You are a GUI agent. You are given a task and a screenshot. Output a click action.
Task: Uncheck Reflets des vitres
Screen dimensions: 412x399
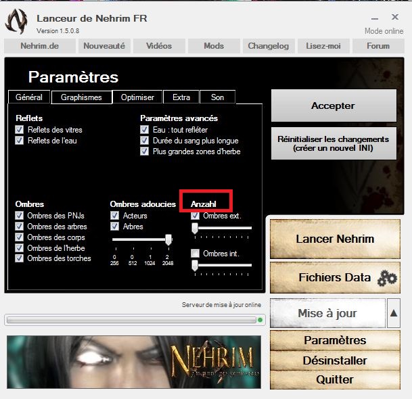coord(19,129)
